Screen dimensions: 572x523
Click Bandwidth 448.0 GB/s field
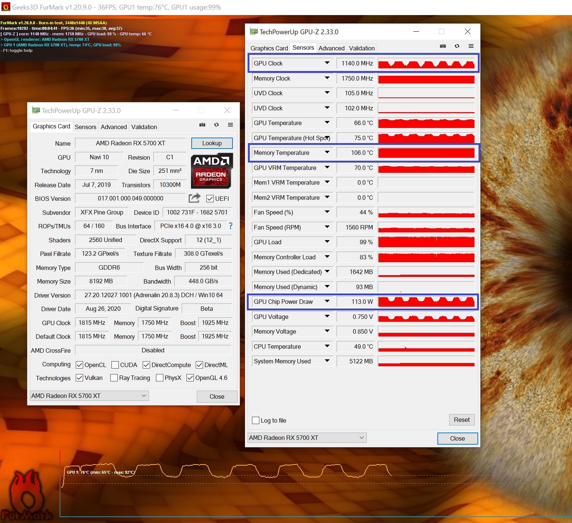point(203,281)
